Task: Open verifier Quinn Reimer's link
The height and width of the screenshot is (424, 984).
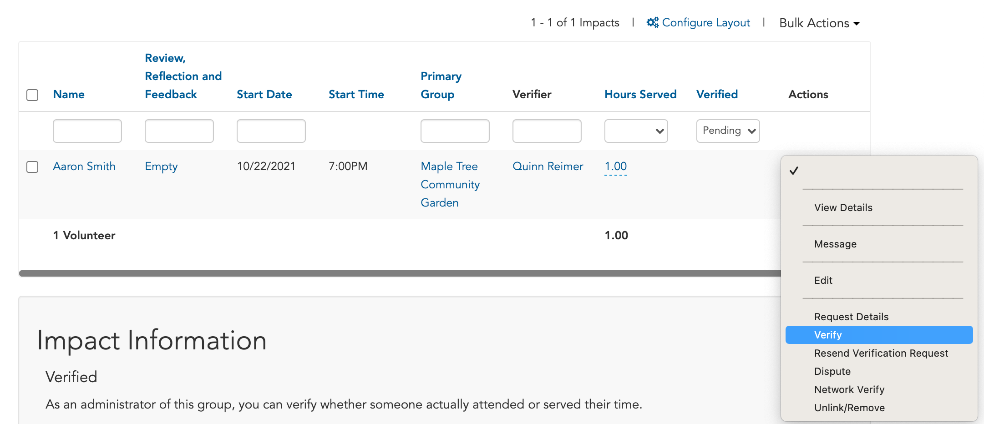Action: click(548, 166)
